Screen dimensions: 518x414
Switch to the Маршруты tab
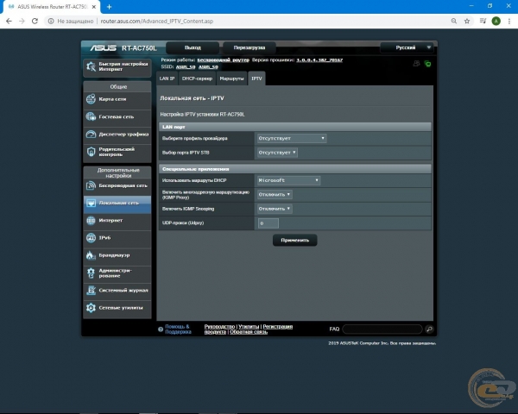(231, 78)
